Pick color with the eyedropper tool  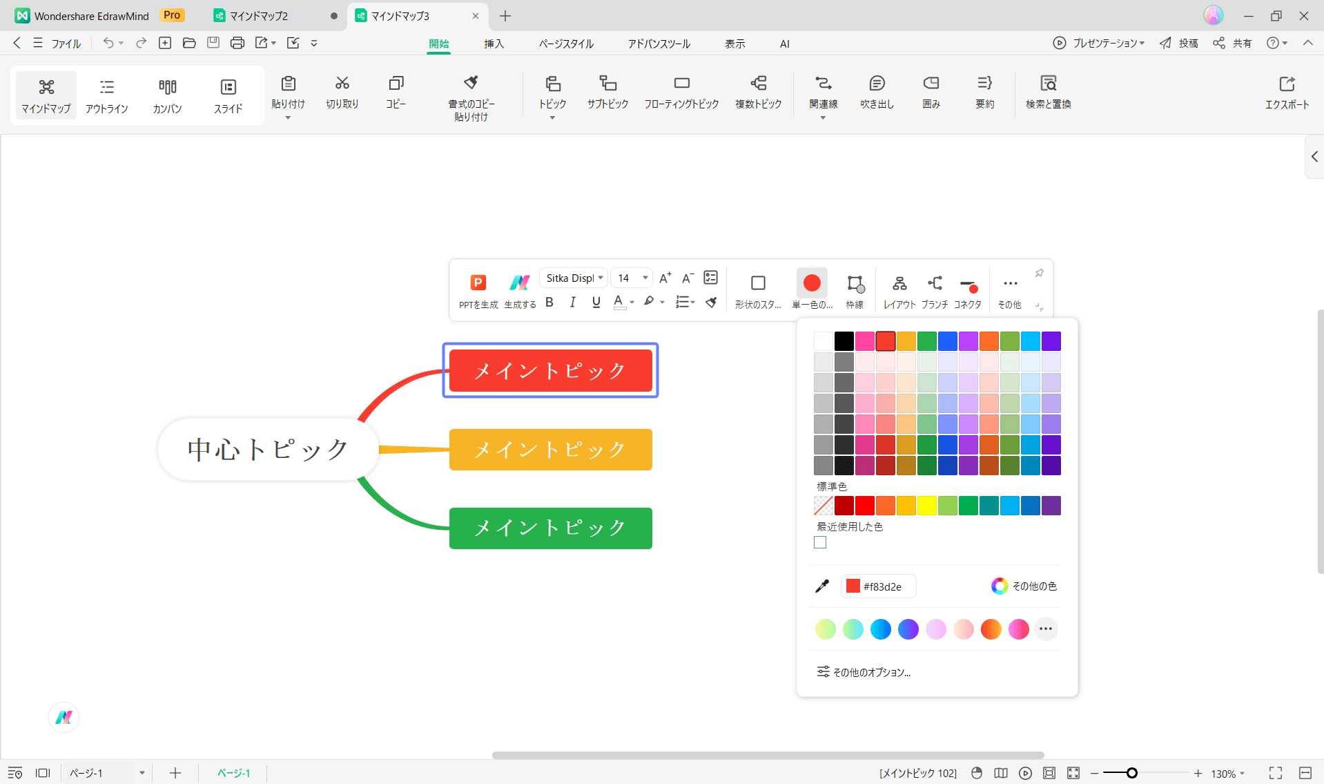821,586
